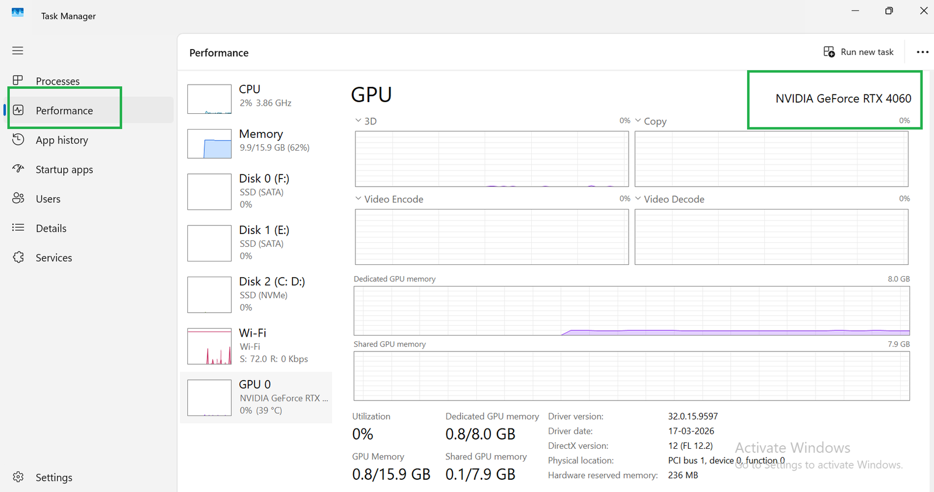Image resolution: width=934 pixels, height=492 pixels.
Task: Click the 236 MB hardware reserved value
Action: coord(683,475)
